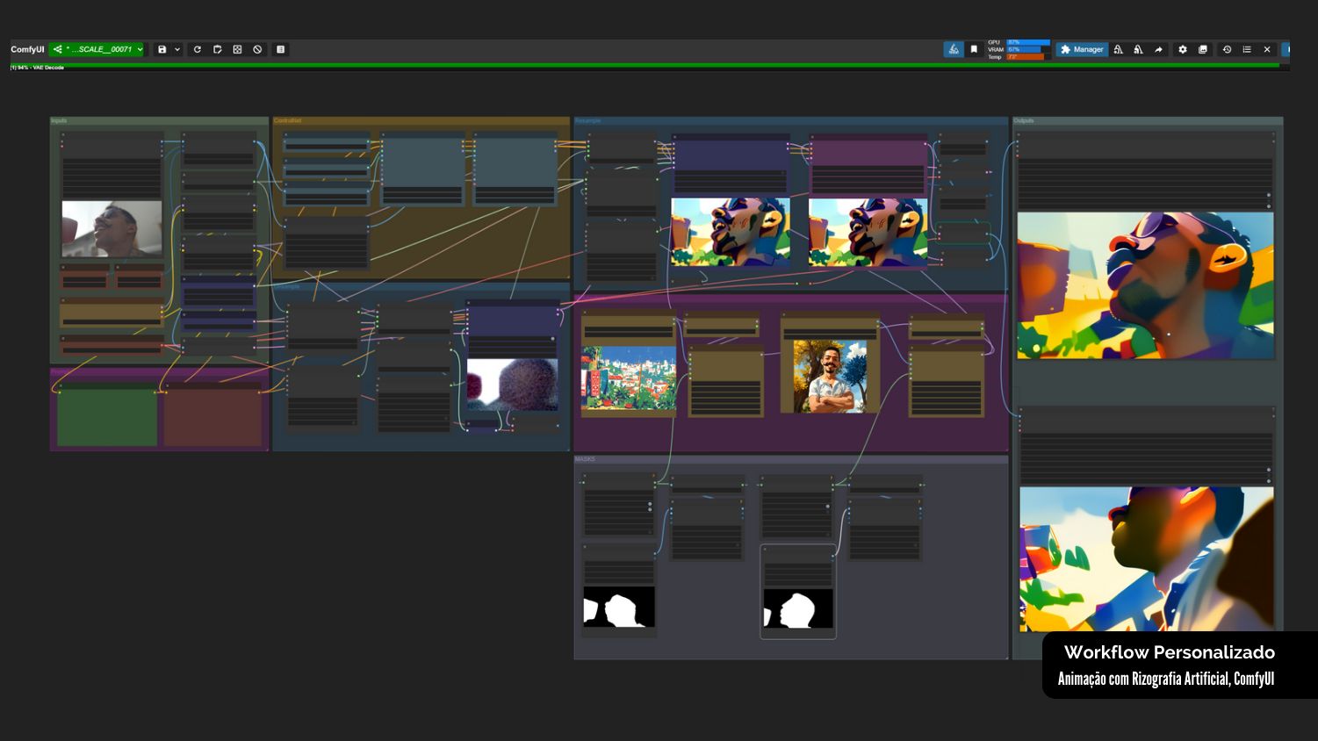
Task: Toggle the bookmark icon next to logo
Action: (x=973, y=49)
